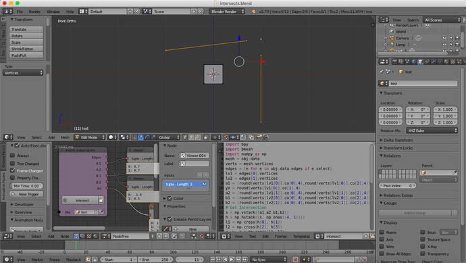Open the Blender Render engine dropdown

227,11
